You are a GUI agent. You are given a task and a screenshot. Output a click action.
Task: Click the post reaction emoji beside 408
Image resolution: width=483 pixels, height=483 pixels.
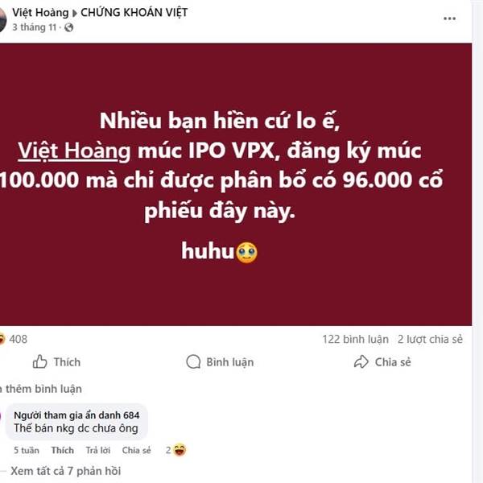2,339
